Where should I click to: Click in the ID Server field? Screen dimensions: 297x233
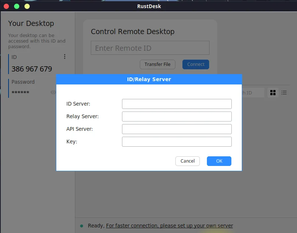(177, 104)
